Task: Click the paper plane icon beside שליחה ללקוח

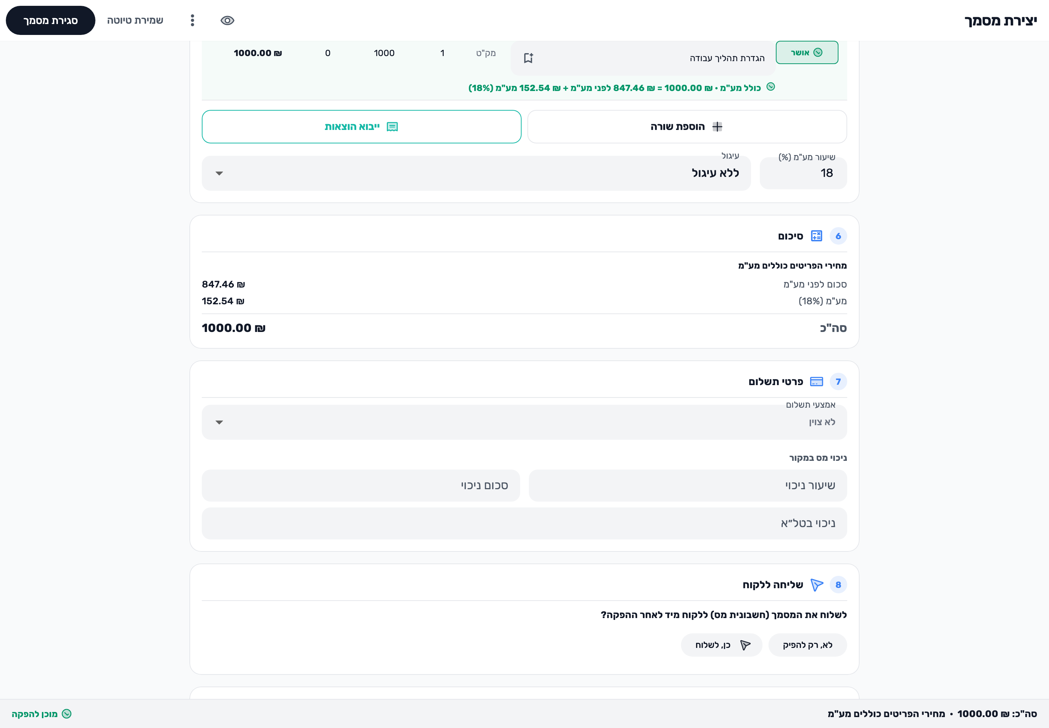Action: [816, 585]
